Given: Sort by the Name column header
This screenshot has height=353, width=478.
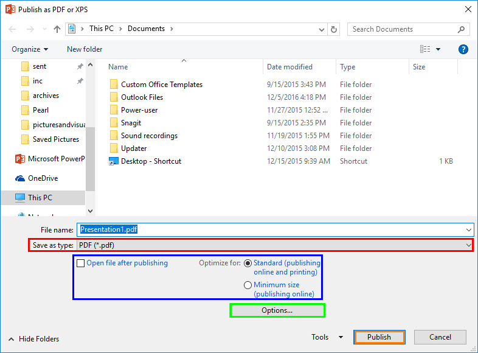Looking at the screenshot, I should 118,67.
